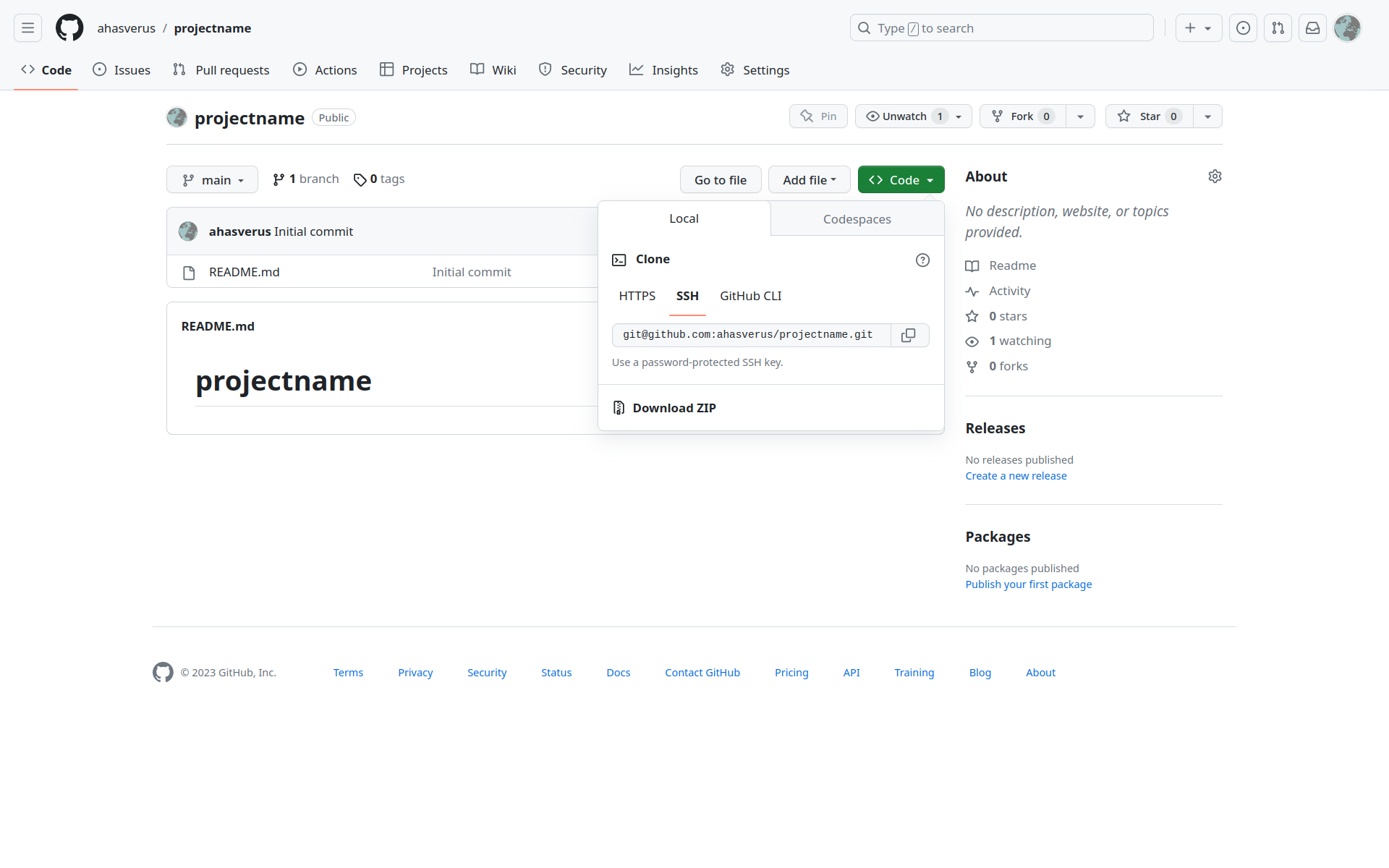
Task: Open the README.md file
Action: click(244, 272)
